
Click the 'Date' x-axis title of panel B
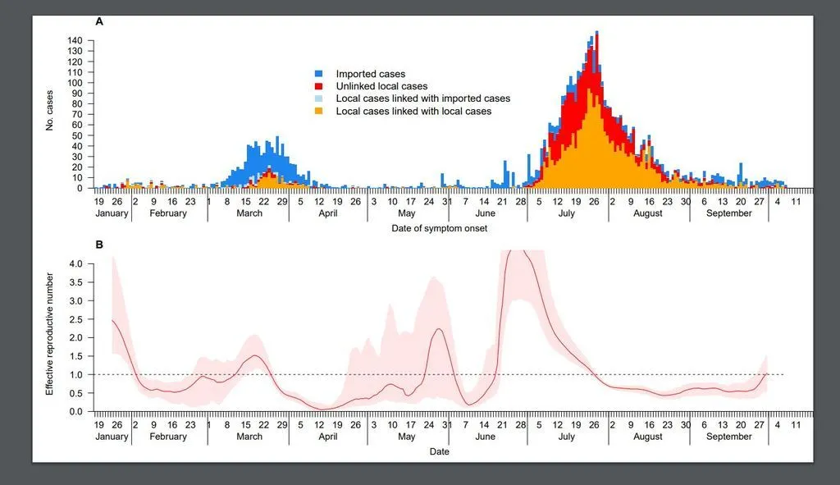pyautogui.click(x=440, y=452)
